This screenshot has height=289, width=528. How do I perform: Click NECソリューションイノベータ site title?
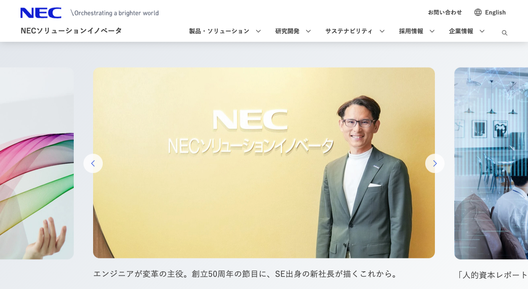click(71, 31)
